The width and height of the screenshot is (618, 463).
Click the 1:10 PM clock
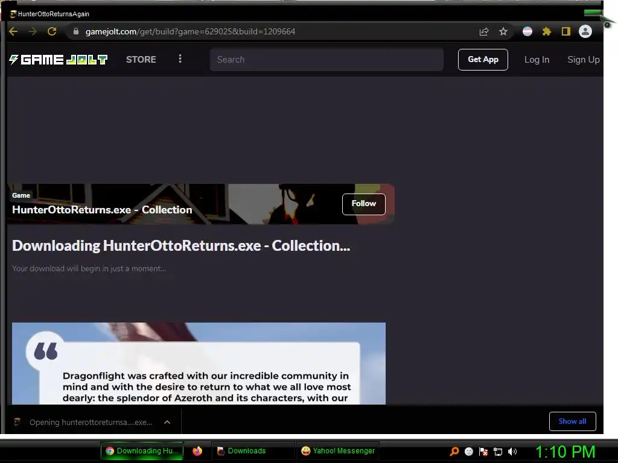pyautogui.click(x=565, y=452)
